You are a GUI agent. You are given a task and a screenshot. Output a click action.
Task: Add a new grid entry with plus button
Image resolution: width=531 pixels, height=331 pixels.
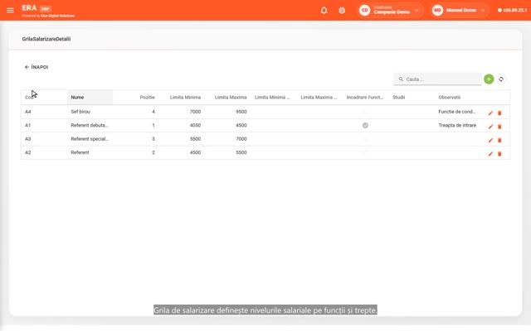coord(489,79)
